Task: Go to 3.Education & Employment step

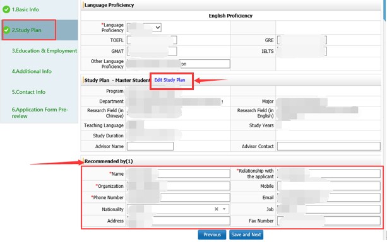Action: [44, 51]
